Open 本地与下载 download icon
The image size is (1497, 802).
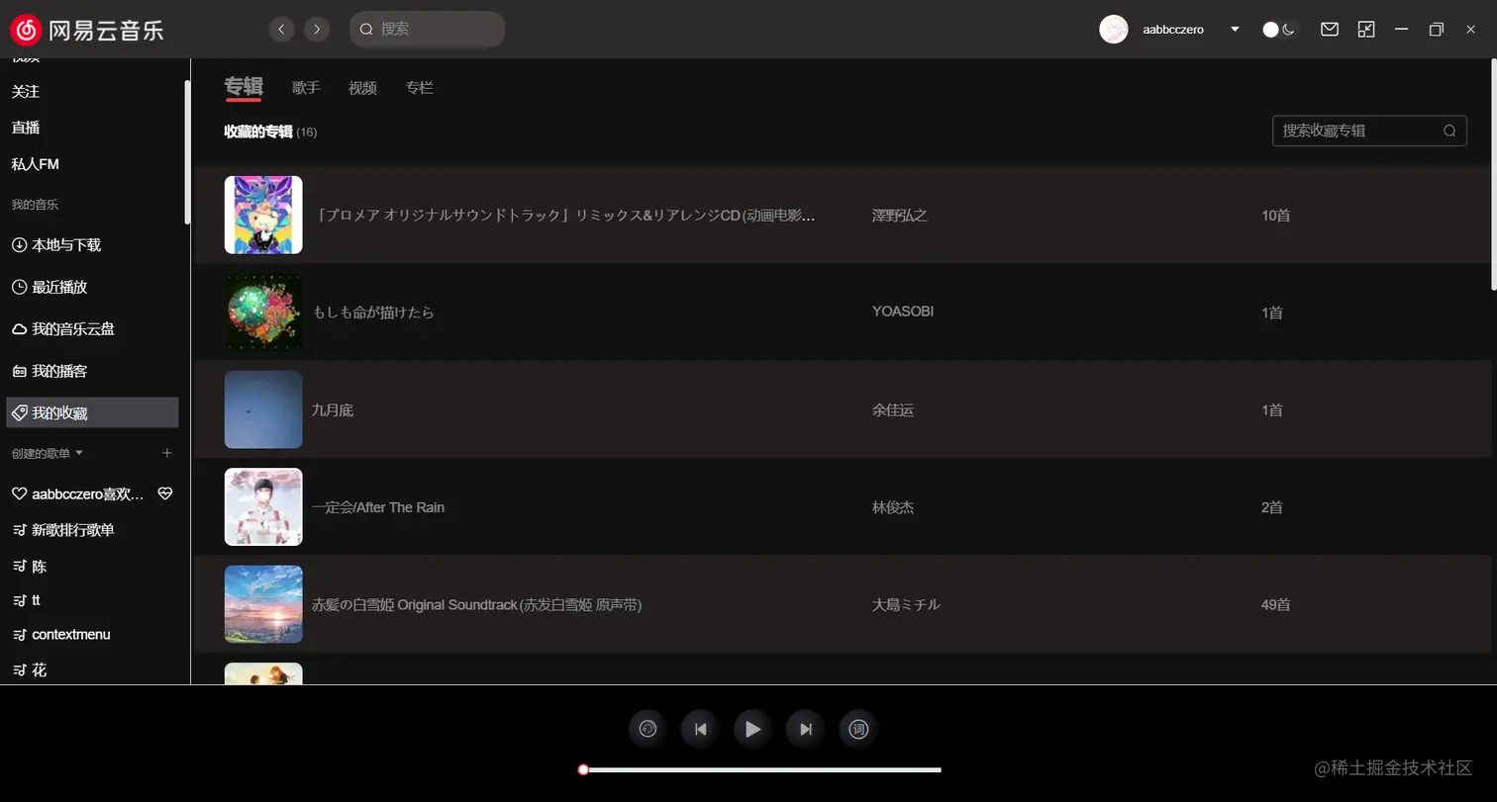pos(19,244)
